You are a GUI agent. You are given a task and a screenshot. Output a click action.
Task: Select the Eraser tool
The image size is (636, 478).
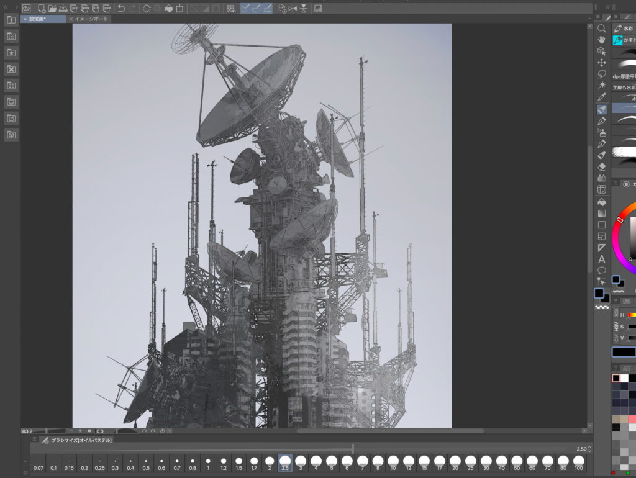point(601,166)
